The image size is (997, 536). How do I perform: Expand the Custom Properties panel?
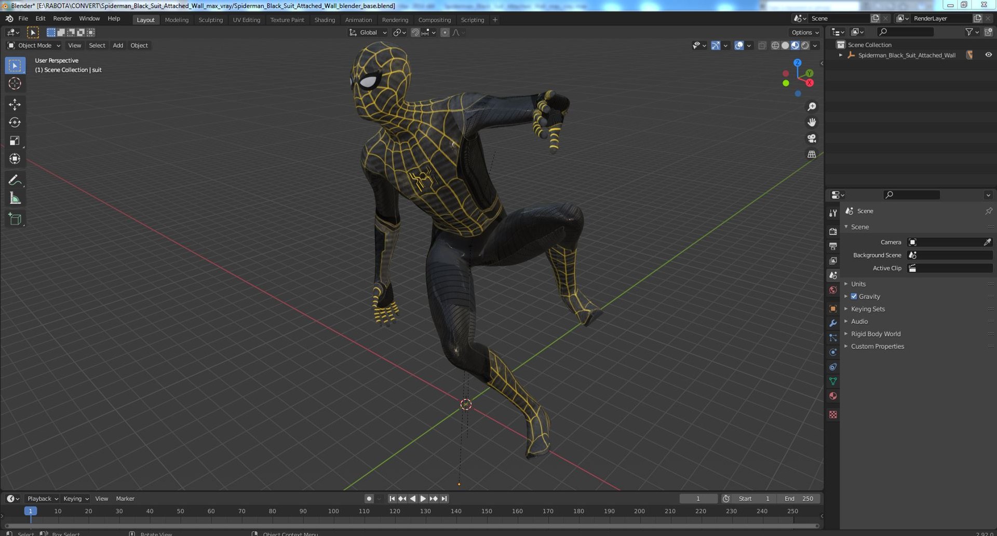coord(877,346)
